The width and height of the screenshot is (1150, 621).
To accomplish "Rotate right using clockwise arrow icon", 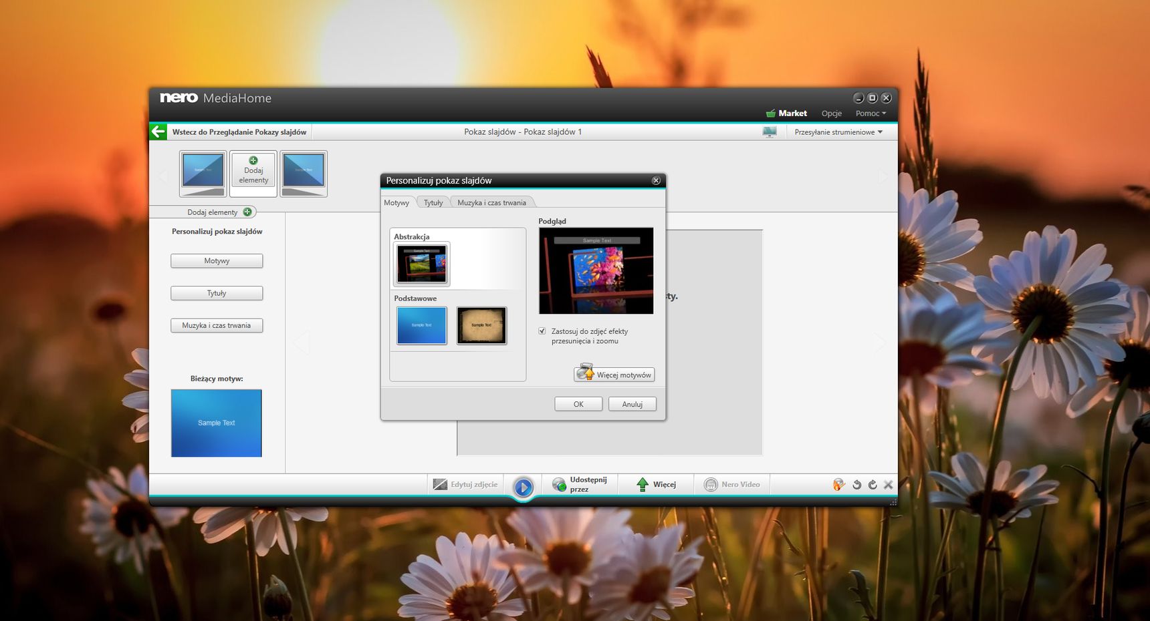I will (x=873, y=485).
